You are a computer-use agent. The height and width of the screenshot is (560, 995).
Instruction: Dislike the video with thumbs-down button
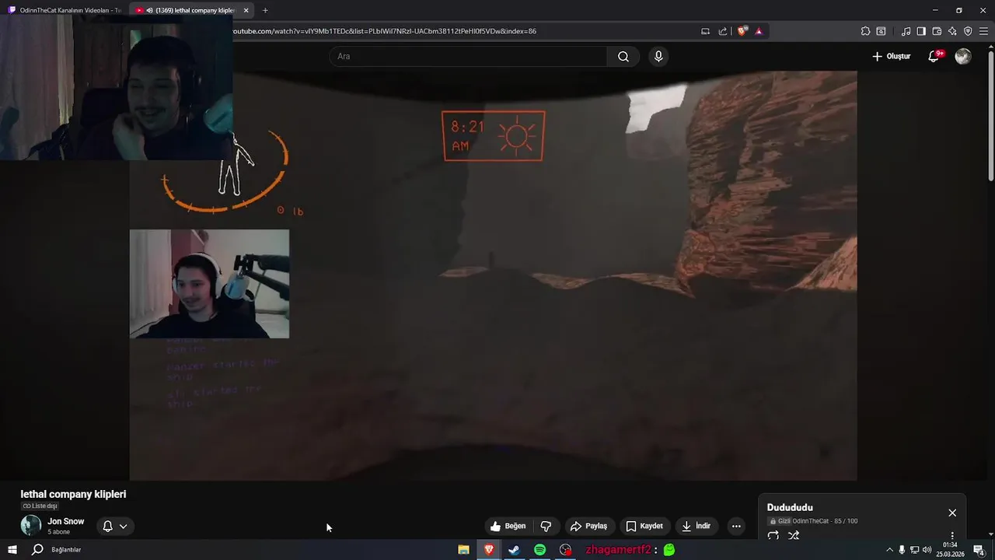click(546, 526)
